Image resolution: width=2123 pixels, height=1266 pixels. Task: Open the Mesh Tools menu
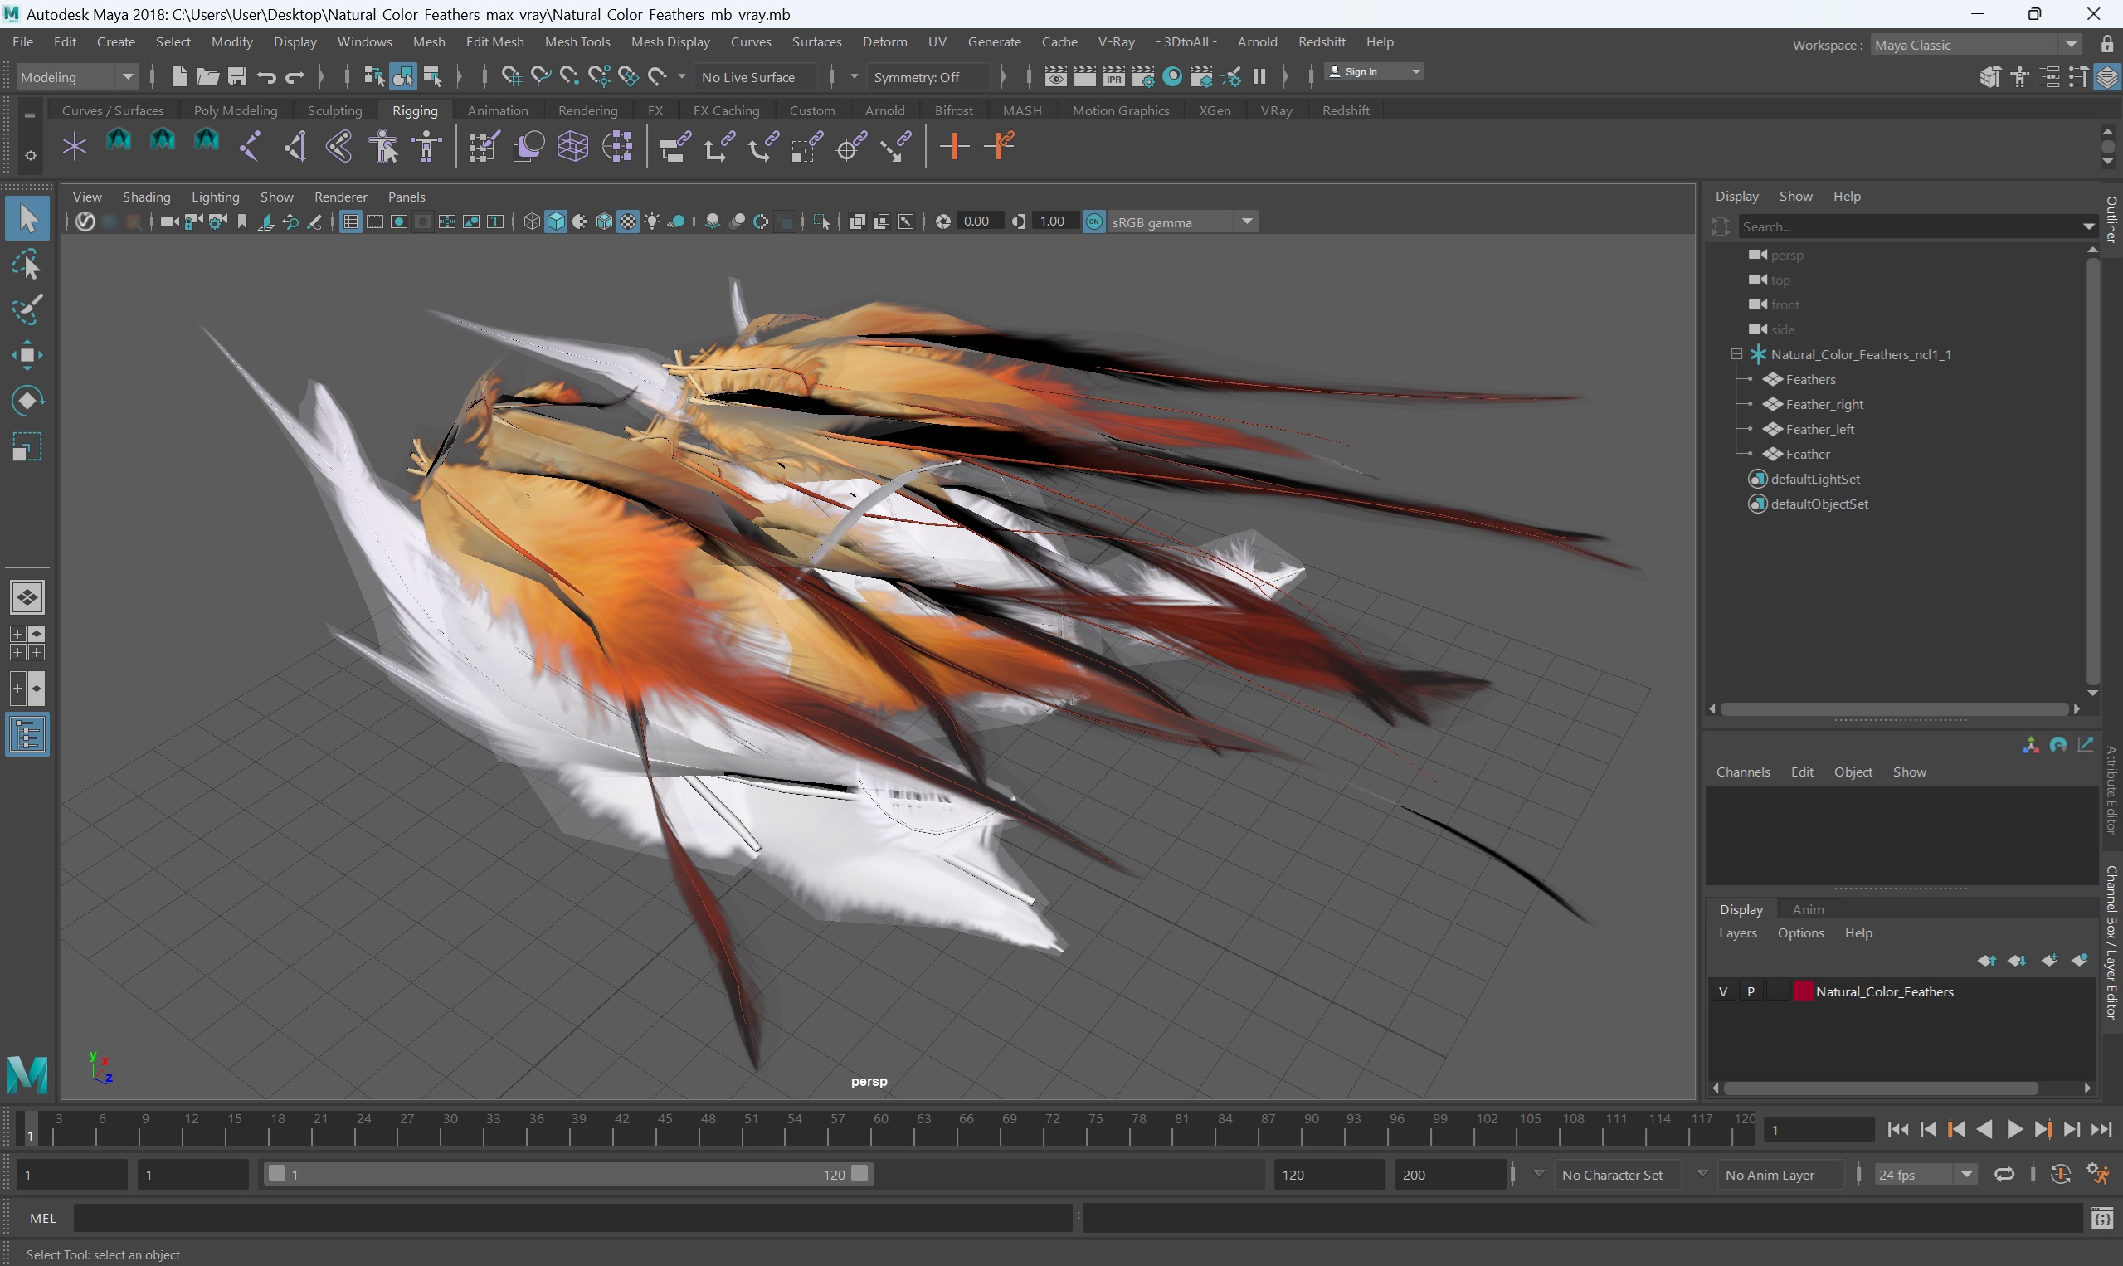coord(577,41)
